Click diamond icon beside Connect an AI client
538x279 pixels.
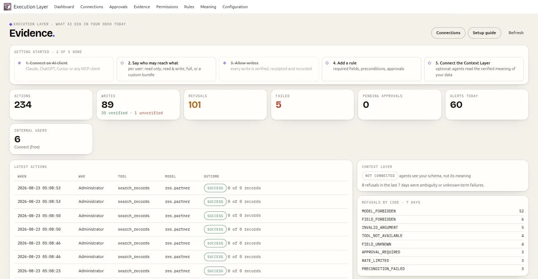click(20, 63)
